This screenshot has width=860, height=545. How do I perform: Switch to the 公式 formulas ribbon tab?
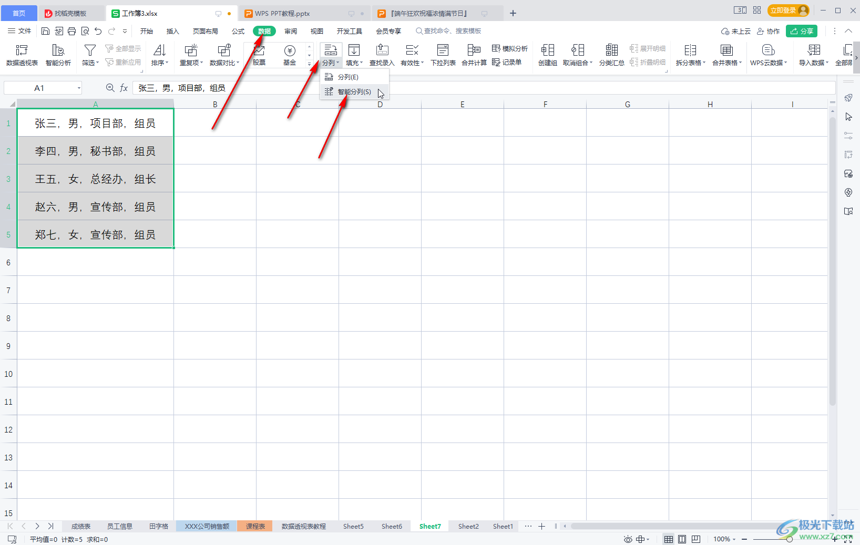238,31
